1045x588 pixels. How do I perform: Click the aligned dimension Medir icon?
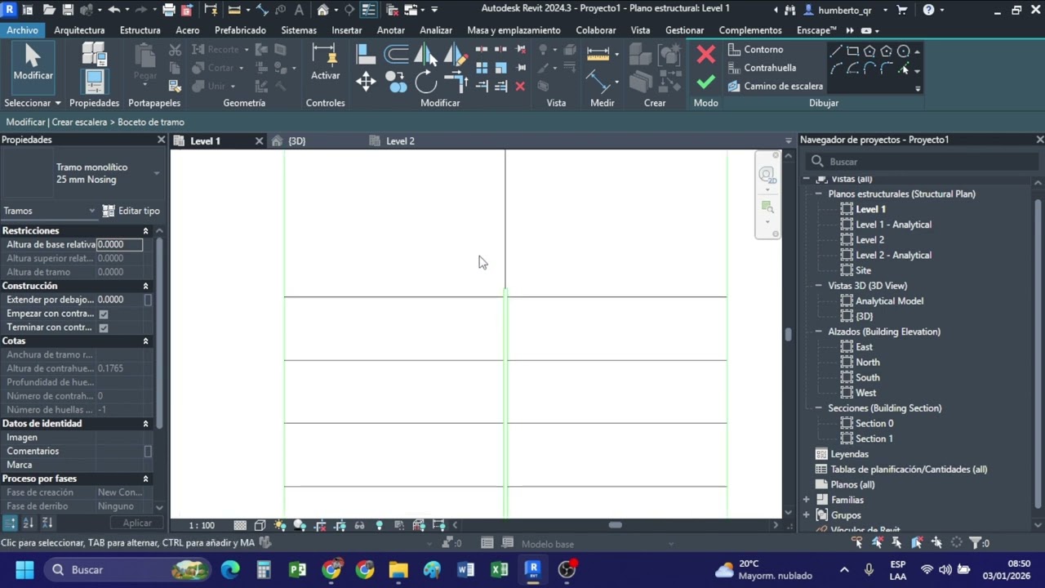598,54
